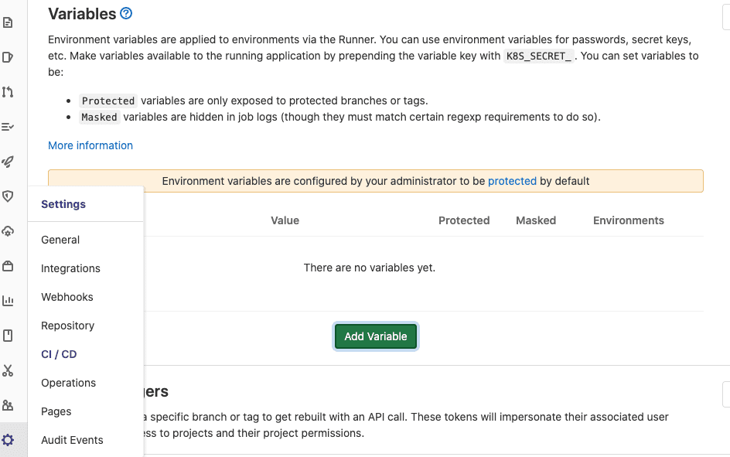
Task: Click the Settings gear icon
Action: point(8,440)
